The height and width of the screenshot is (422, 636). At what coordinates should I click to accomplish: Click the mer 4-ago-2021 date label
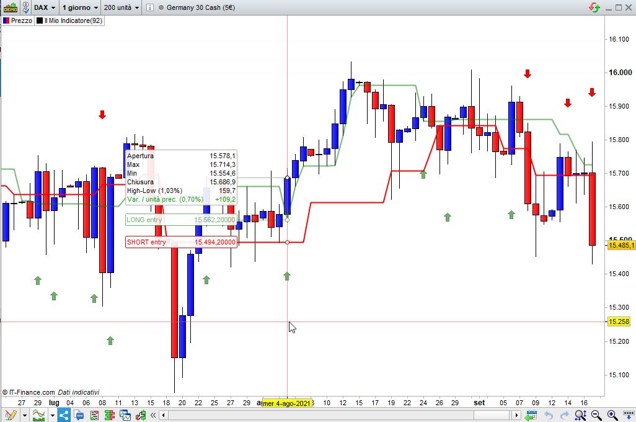click(x=287, y=403)
